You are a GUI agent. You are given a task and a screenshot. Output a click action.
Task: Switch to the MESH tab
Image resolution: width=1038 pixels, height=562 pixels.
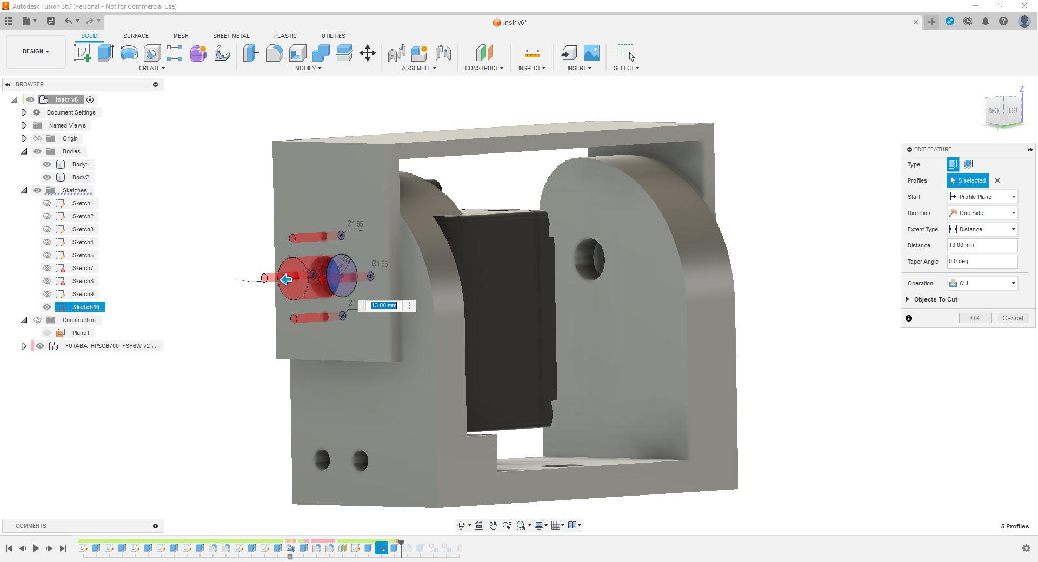tap(181, 36)
